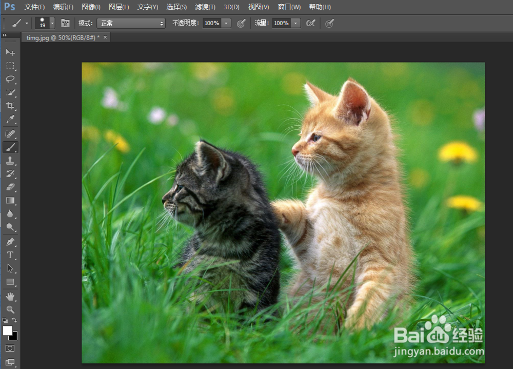Select the Rectangle shape tool
The width and height of the screenshot is (513, 369).
[10, 282]
